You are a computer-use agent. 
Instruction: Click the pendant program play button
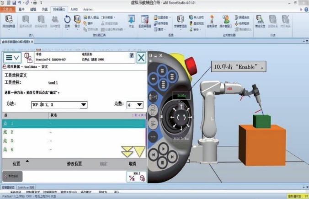coord(163,149)
